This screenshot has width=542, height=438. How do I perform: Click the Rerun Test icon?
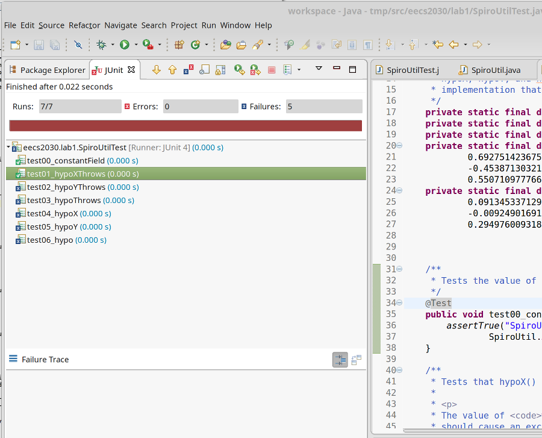[239, 70]
